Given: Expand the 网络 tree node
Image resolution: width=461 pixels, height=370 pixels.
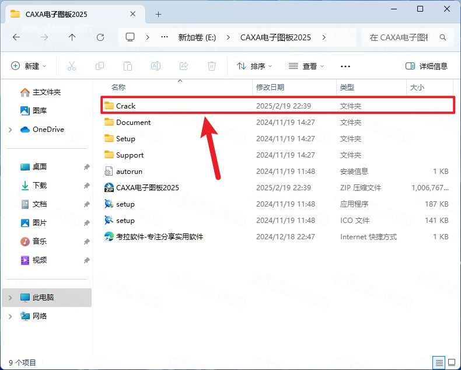Looking at the screenshot, I should [x=11, y=316].
